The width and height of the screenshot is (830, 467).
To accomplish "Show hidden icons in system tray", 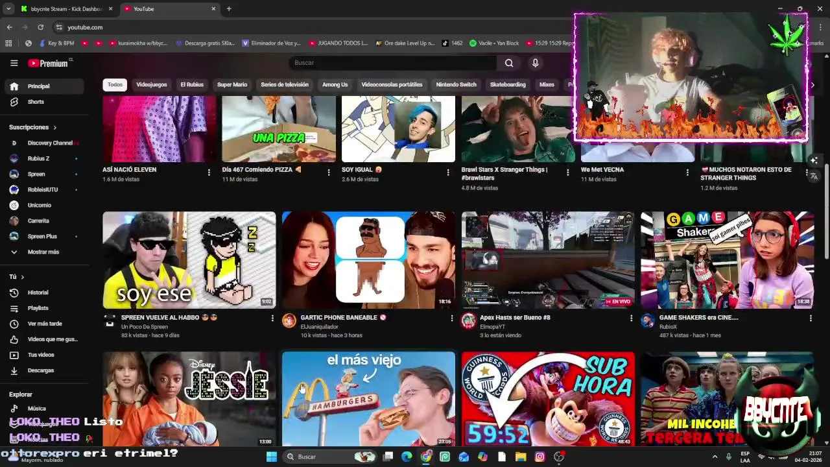I will click(x=715, y=457).
